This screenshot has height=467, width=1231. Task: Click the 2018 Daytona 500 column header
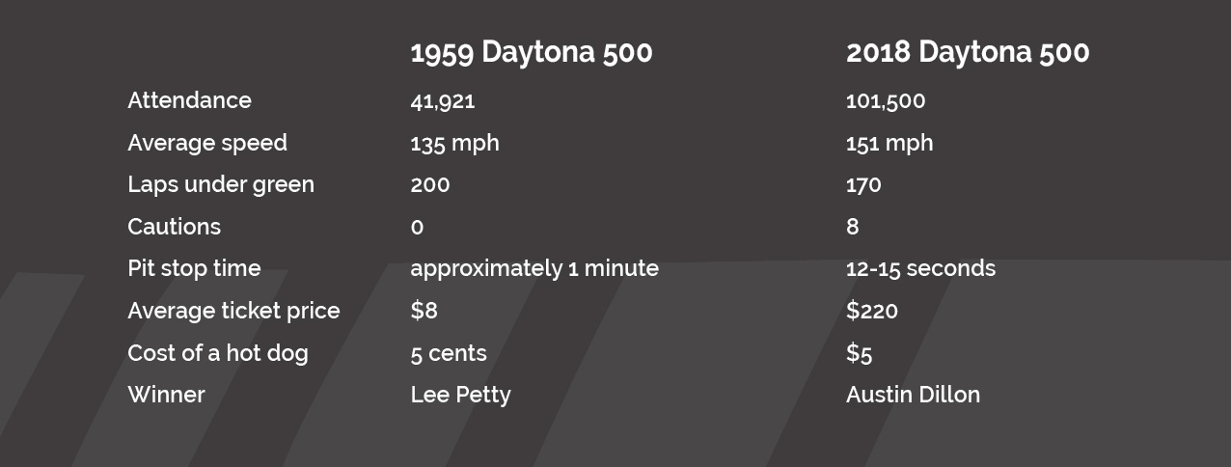tap(968, 52)
